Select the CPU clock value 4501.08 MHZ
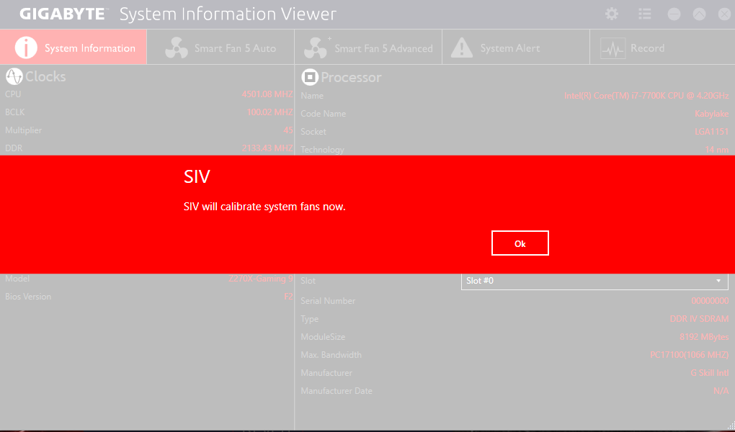The height and width of the screenshot is (432, 735). click(267, 94)
